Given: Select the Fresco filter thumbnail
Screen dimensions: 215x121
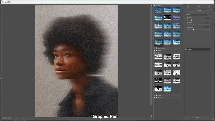Looking at the screenshot, I should [167, 18].
